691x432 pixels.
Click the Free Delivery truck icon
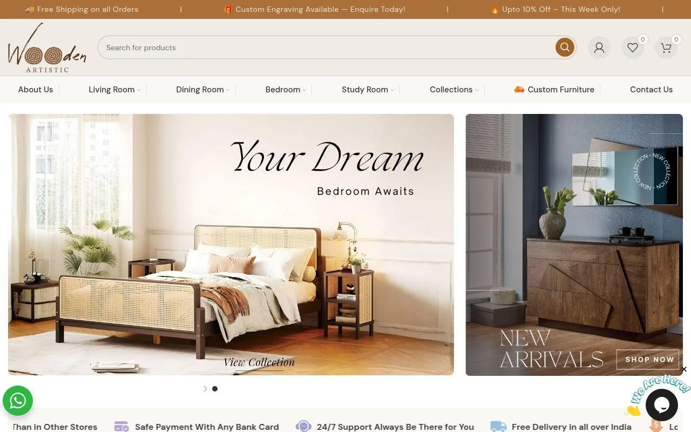(498, 427)
